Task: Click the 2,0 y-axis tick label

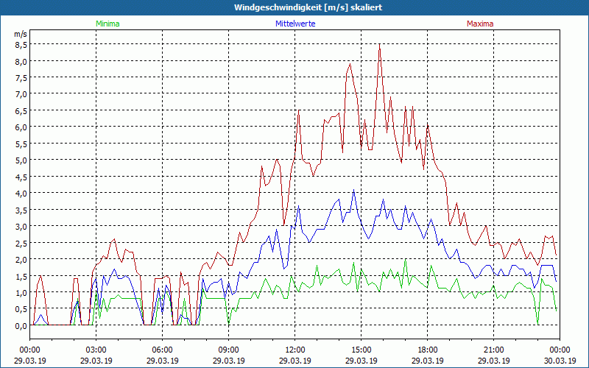Action: [21, 260]
